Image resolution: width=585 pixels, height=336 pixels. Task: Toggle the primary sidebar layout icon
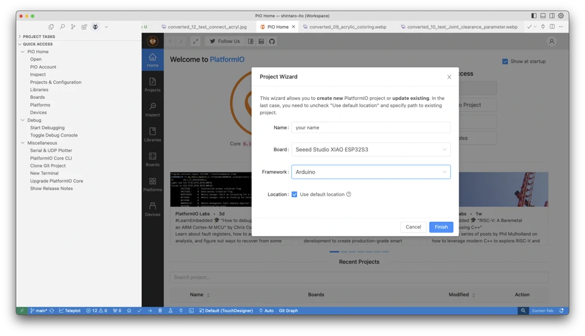coord(534,15)
